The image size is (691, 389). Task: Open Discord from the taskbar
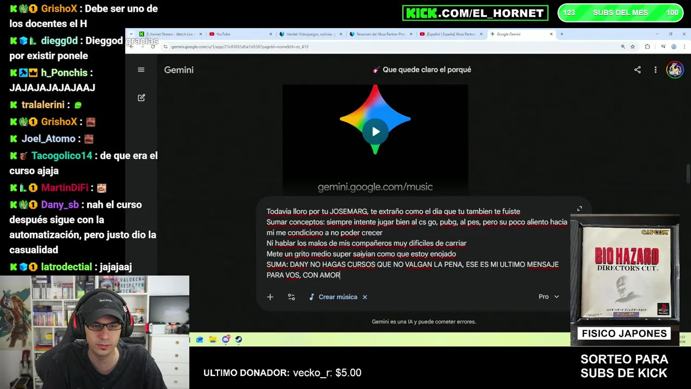(x=226, y=340)
